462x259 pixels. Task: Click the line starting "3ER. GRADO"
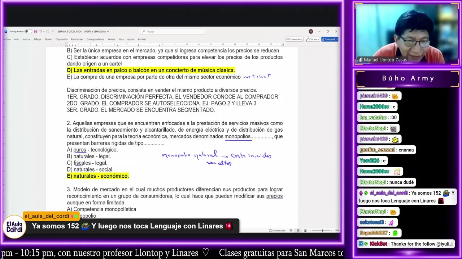[141, 110]
